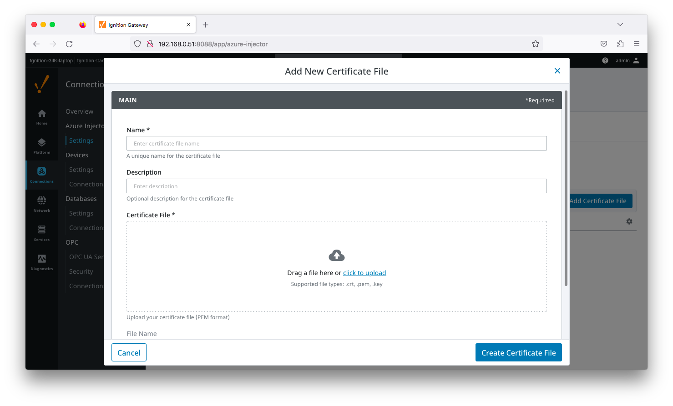This screenshot has height=406, width=673.
Task: Bookmark this page with star icon
Action: click(535, 44)
